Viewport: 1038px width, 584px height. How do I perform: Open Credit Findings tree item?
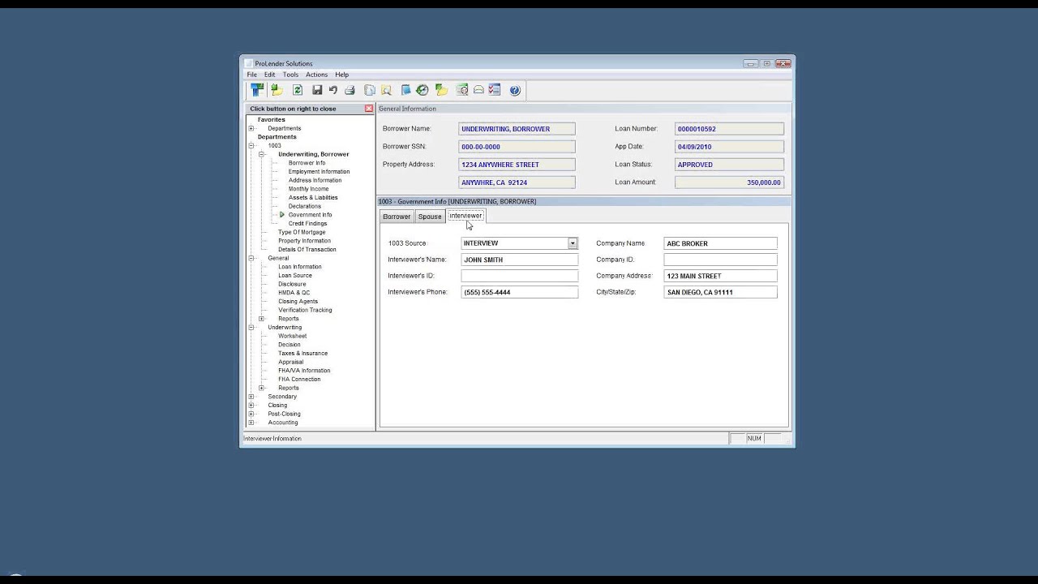(x=307, y=223)
